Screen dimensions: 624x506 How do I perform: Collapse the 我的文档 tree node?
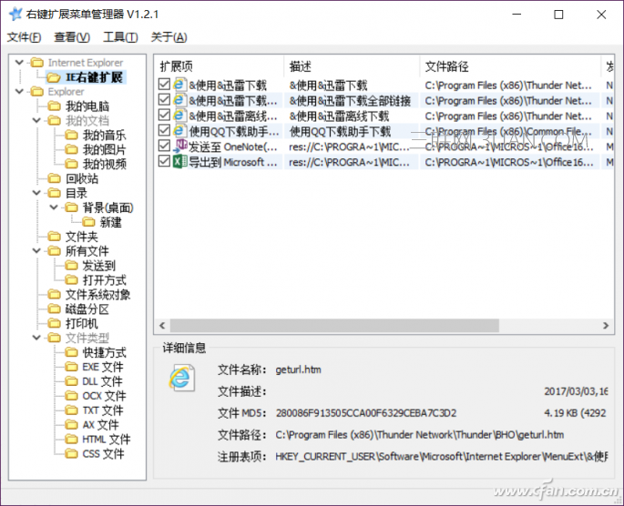pyautogui.click(x=36, y=120)
